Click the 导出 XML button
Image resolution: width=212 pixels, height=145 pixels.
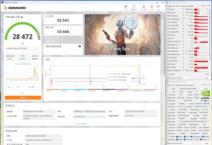coord(31,87)
